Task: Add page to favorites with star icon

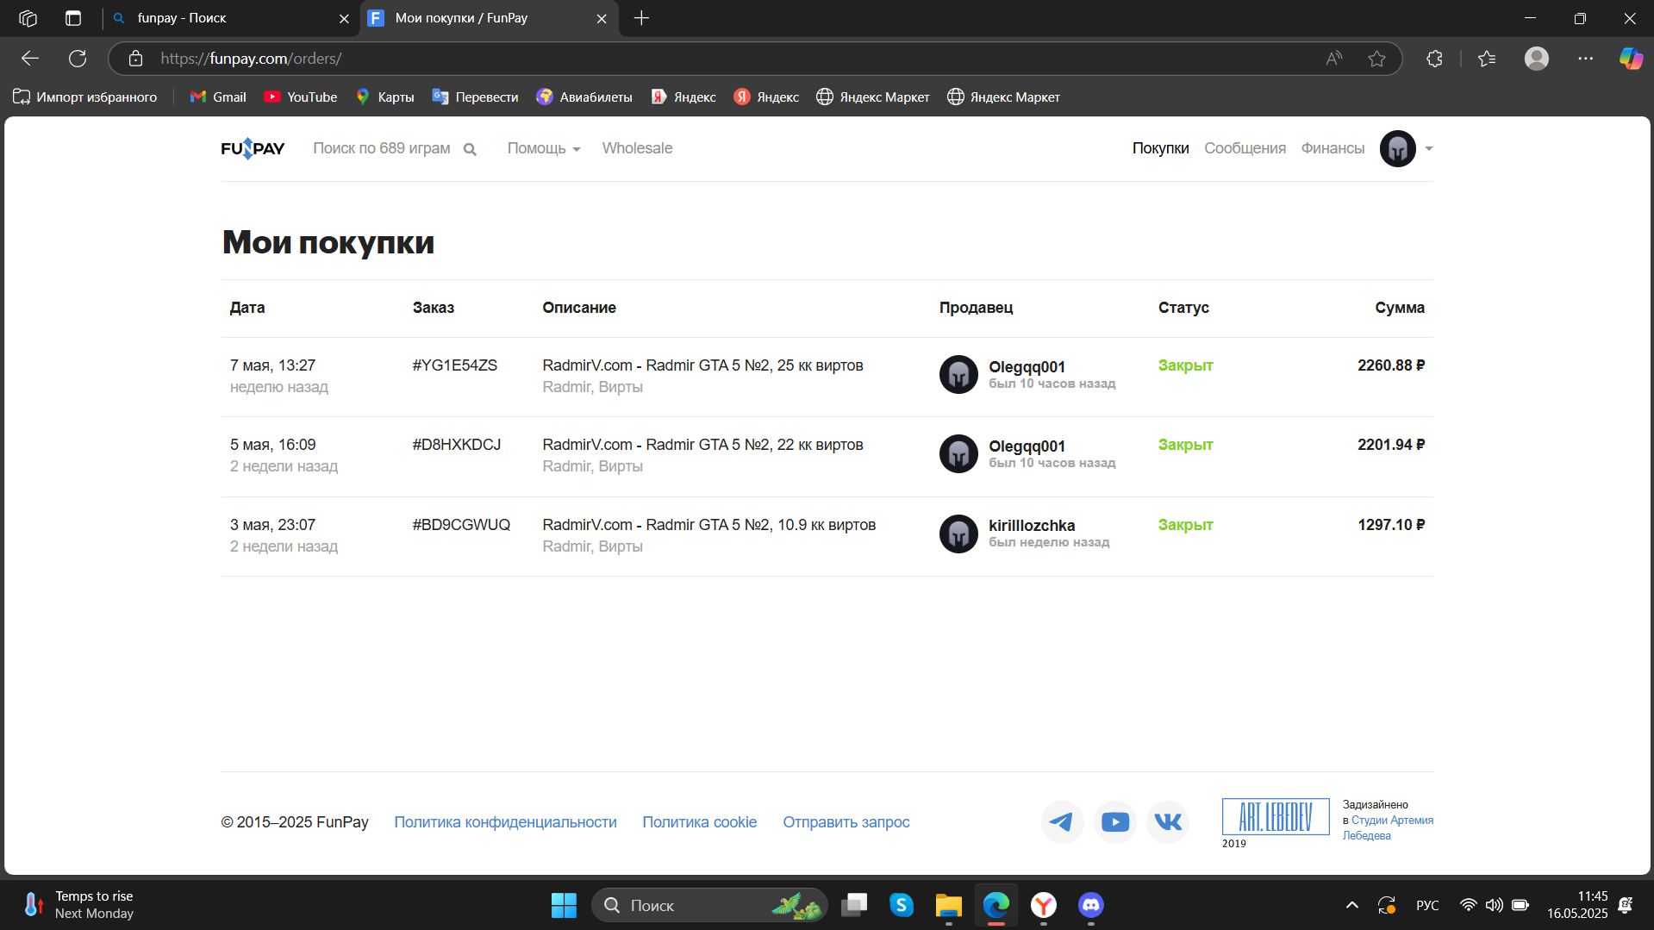Action: click(1376, 59)
